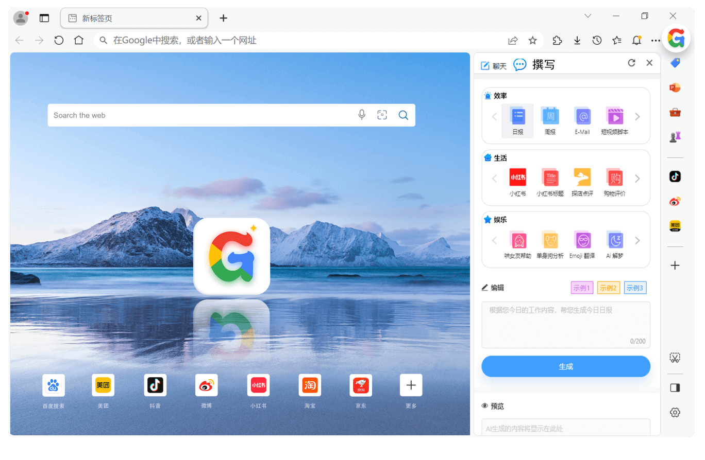The height and width of the screenshot is (460, 705).
Task: Select the E-Mail writing template
Action: pyautogui.click(x=582, y=120)
